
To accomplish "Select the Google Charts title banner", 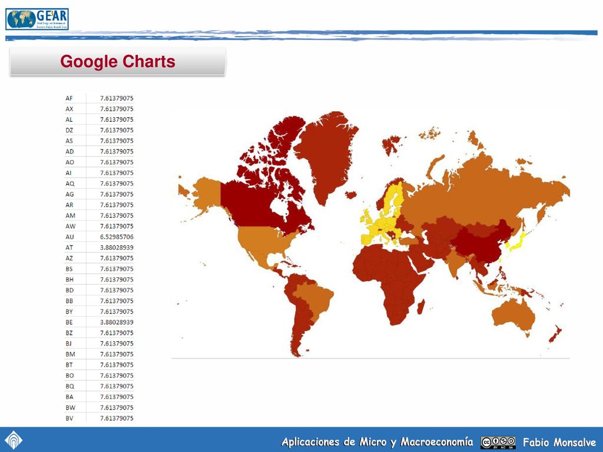I will click(118, 61).
